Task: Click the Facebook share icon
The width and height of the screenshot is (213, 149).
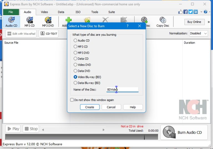Action: pos(186,12)
